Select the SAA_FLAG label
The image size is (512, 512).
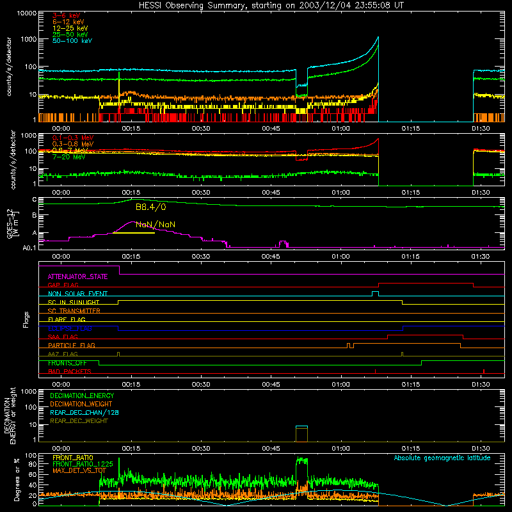tap(63, 337)
